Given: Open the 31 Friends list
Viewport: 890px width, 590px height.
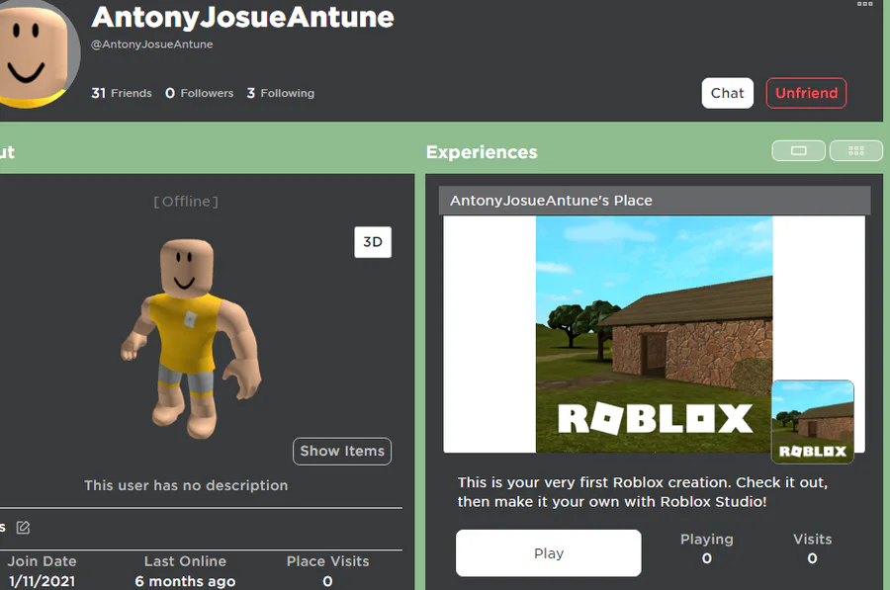Looking at the screenshot, I should click(x=122, y=93).
